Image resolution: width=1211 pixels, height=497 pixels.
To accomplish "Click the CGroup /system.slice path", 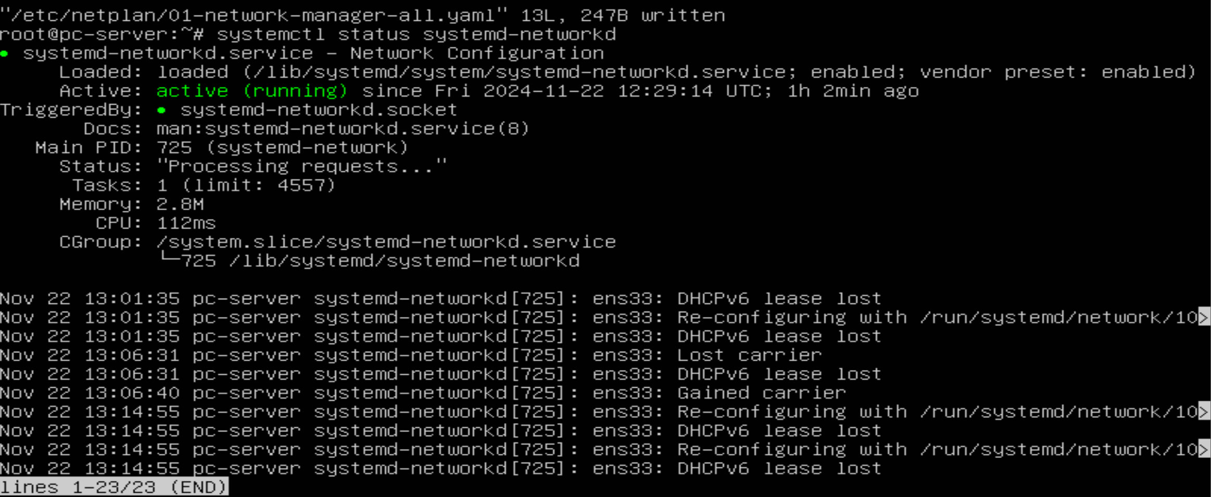I will pyautogui.click(x=386, y=242).
